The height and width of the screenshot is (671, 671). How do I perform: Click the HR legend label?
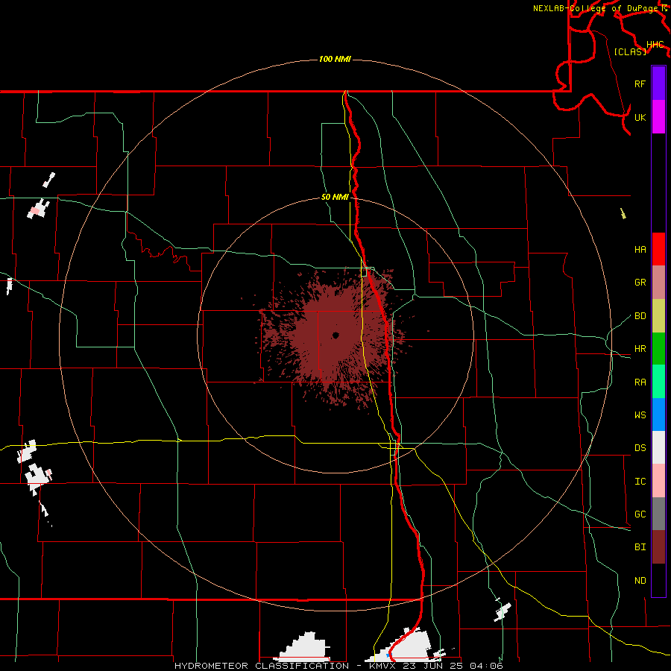pyautogui.click(x=640, y=349)
